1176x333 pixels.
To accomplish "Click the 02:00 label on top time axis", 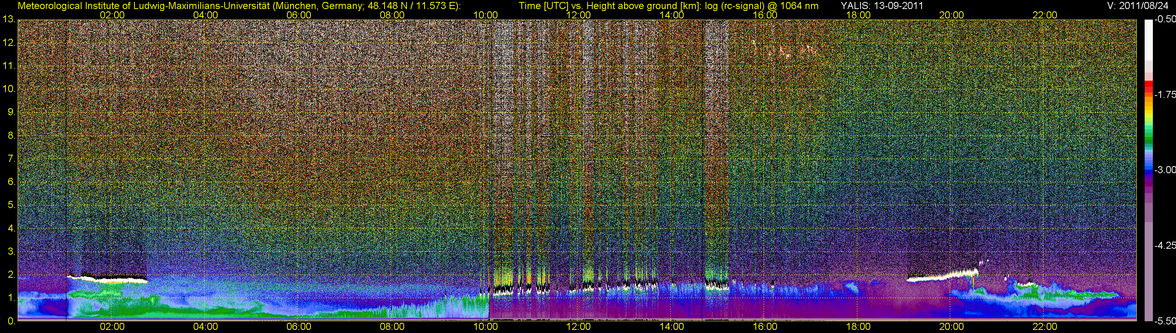I will point(112,15).
